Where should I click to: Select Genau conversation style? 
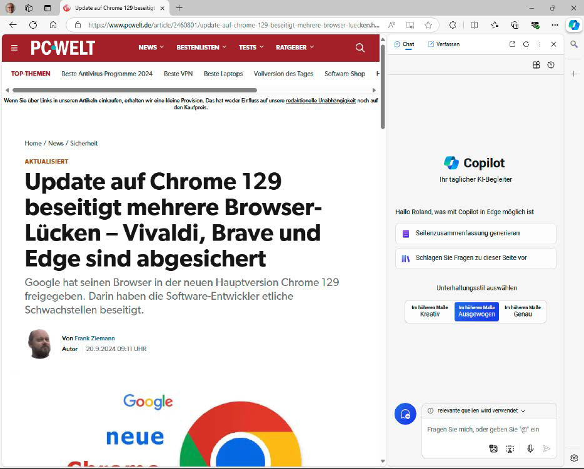[x=523, y=311]
